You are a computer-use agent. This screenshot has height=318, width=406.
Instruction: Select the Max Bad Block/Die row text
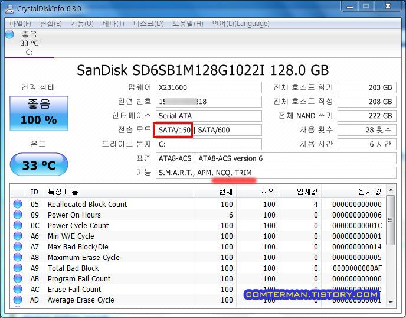pos(78,247)
